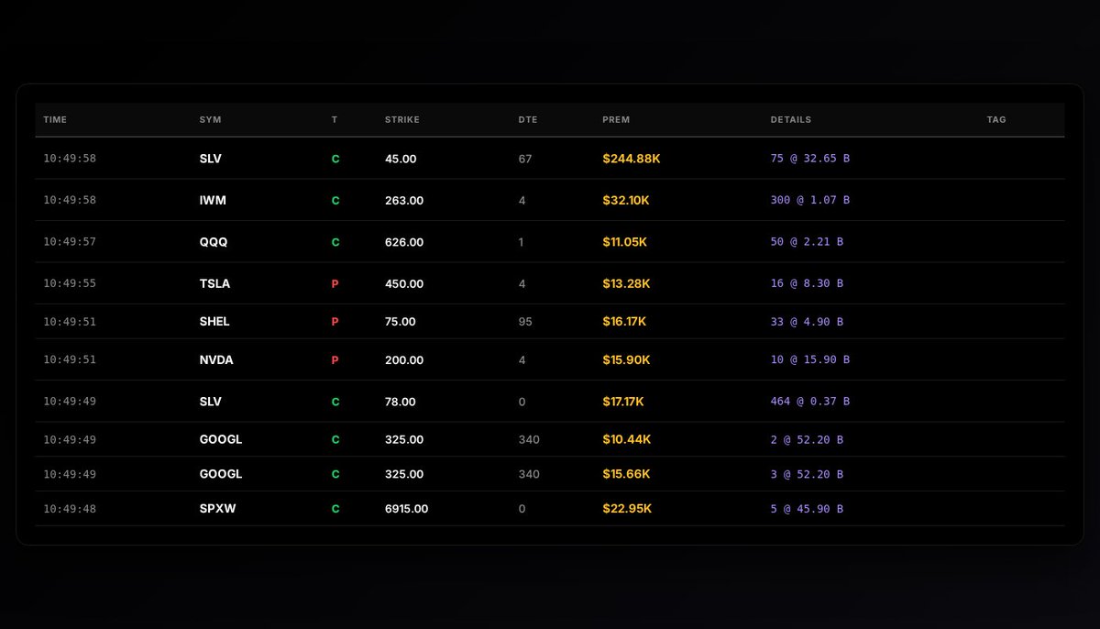Click strike 263.00 in IWM row
This screenshot has height=629, width=1100.
coord(404,200)
